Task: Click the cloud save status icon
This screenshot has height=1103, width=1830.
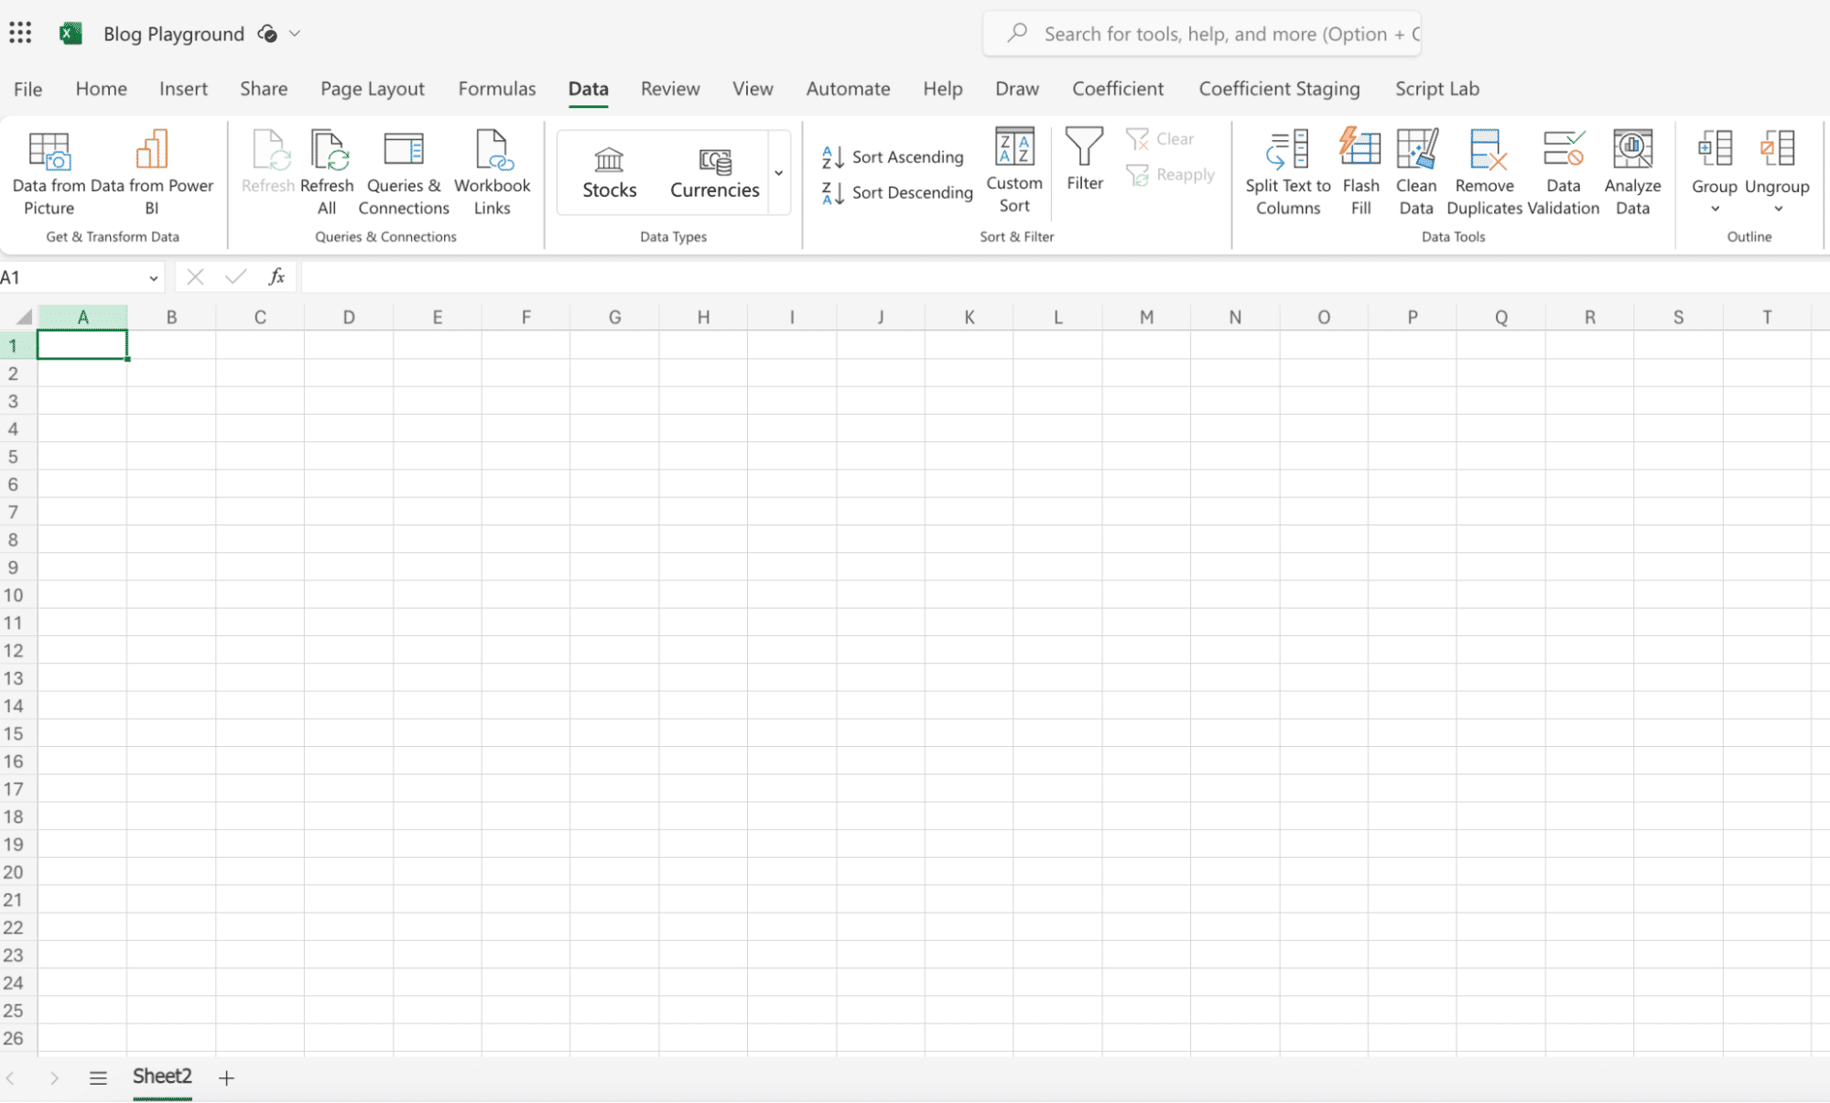Action: click(x=267, y=34)
